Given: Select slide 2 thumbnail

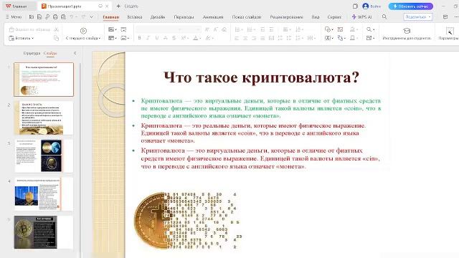Looking at the screenshot, I should (x=44, y=118).
